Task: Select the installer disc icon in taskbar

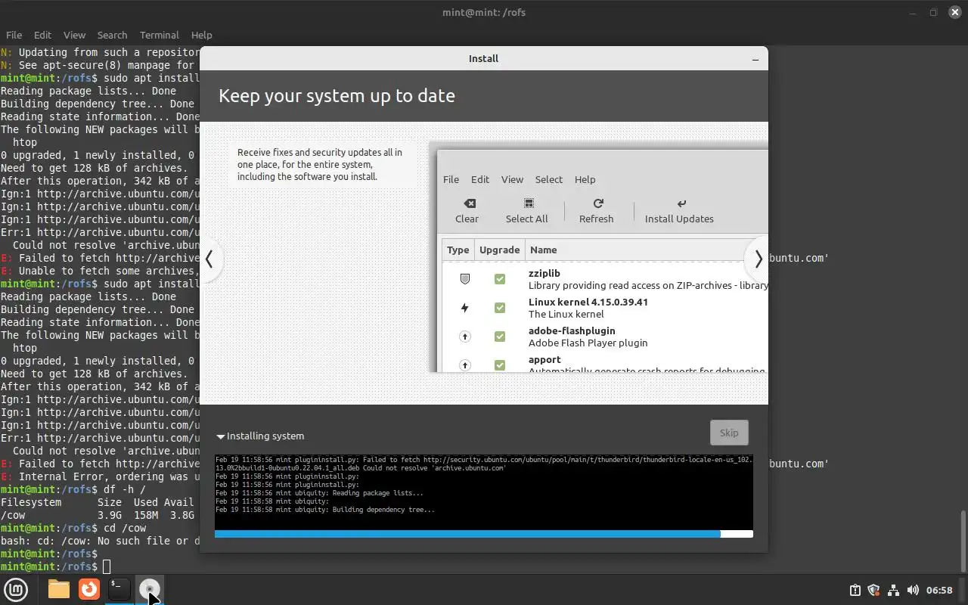Action: pyautogui.click(x=150, y=589)
